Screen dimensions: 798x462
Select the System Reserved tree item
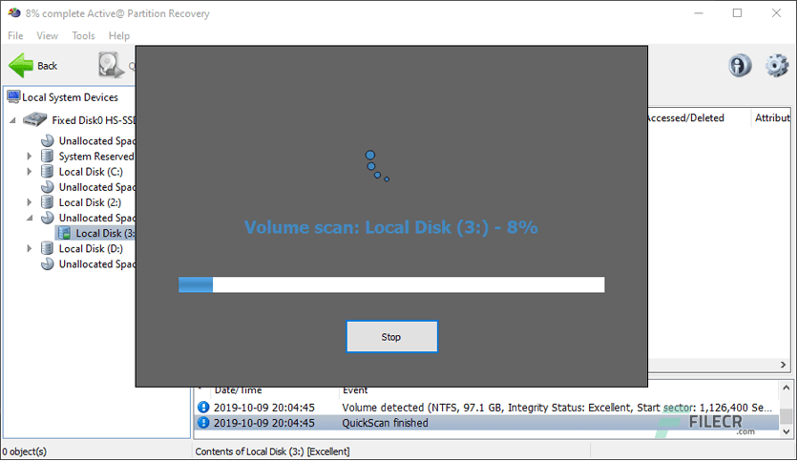coord(96,157)
